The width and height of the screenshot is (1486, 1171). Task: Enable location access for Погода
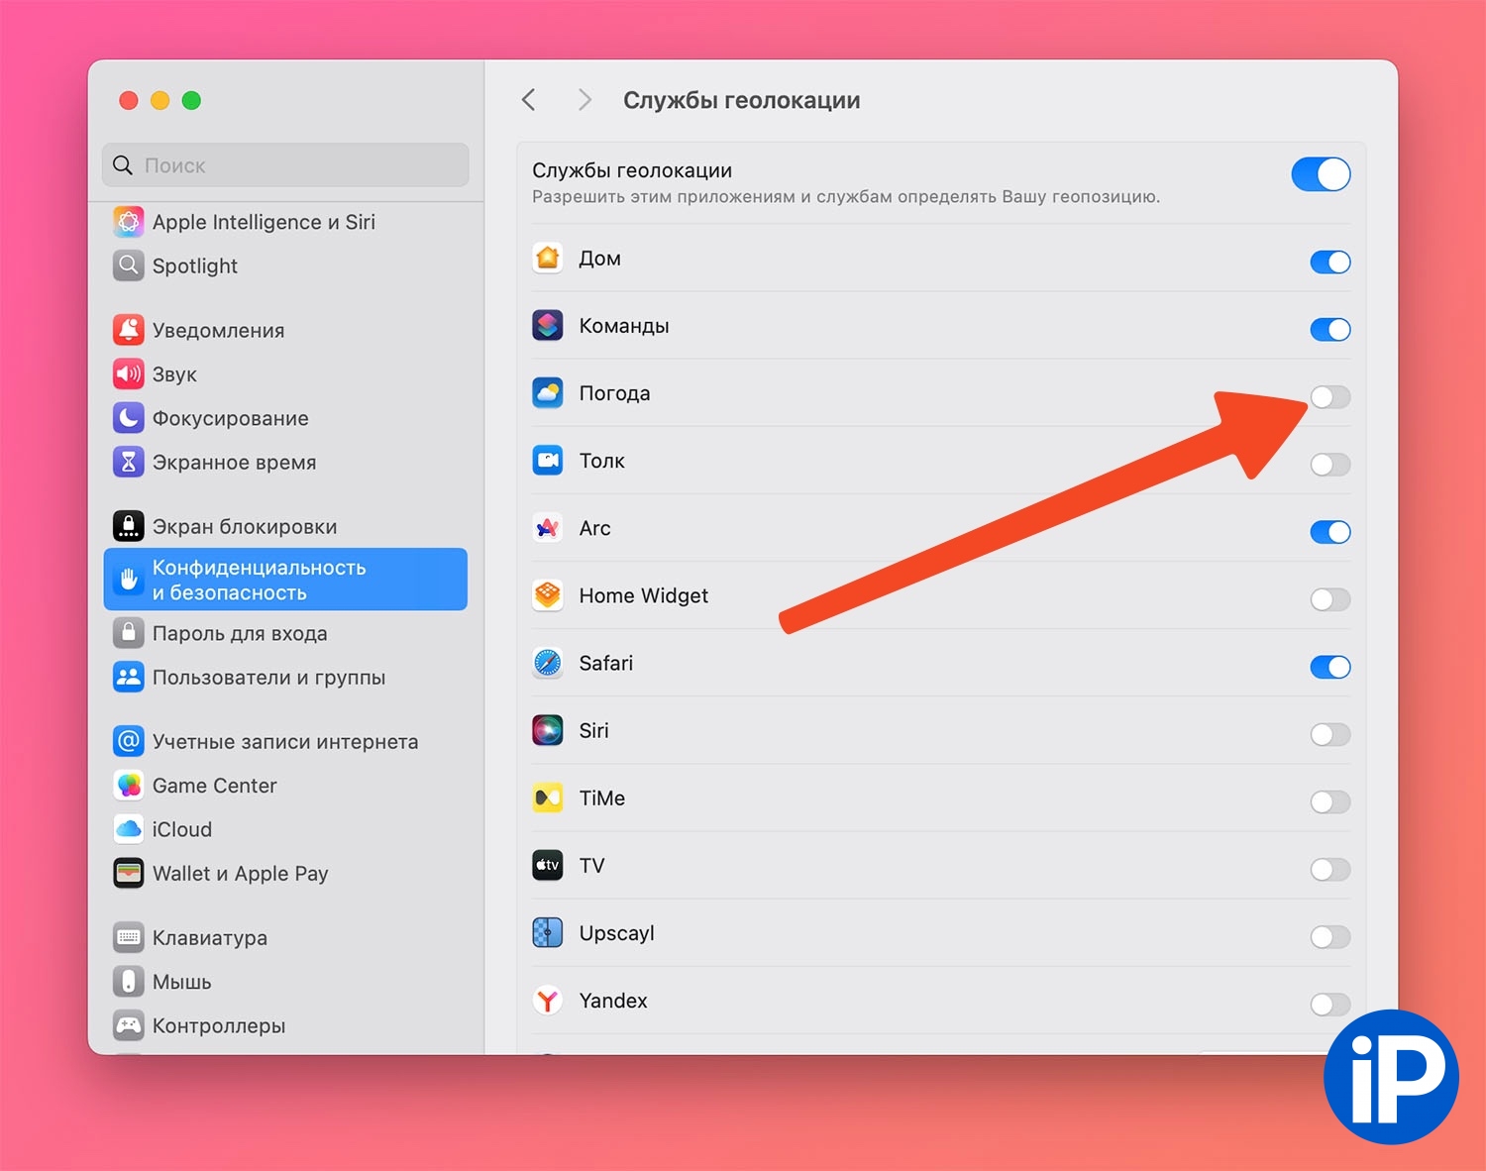coord(1329,397)
